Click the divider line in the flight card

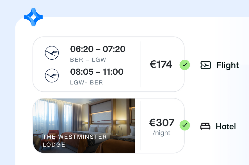(x=140, y=64)
